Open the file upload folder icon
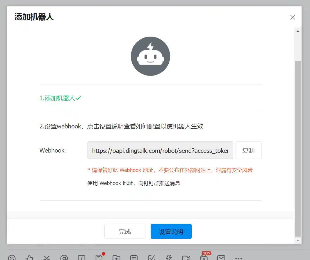 click(116, 258)
